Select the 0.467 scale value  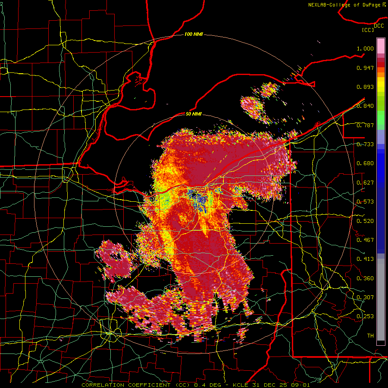[x=365, y=240]
